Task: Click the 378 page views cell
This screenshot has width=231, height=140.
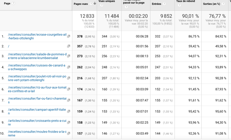Action: (x=80, y=36)
